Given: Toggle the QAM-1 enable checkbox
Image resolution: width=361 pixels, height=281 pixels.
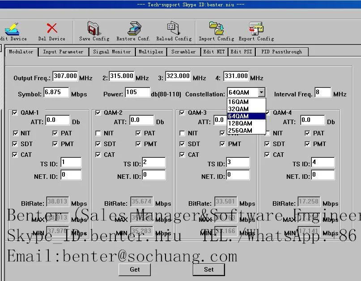Looking at the screenshot, I should click(15, 112).
